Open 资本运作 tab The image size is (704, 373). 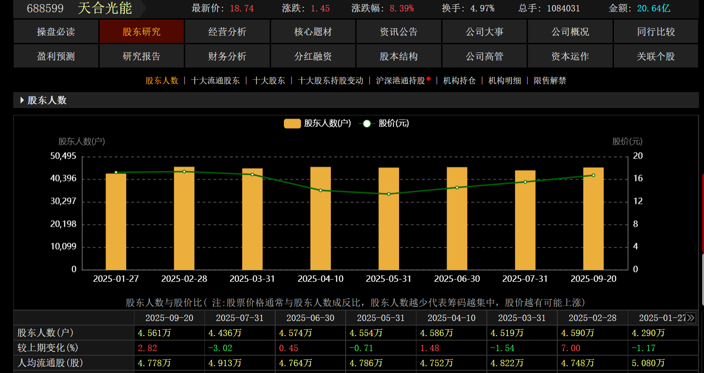pyautogui.click(x=570, y=56)
